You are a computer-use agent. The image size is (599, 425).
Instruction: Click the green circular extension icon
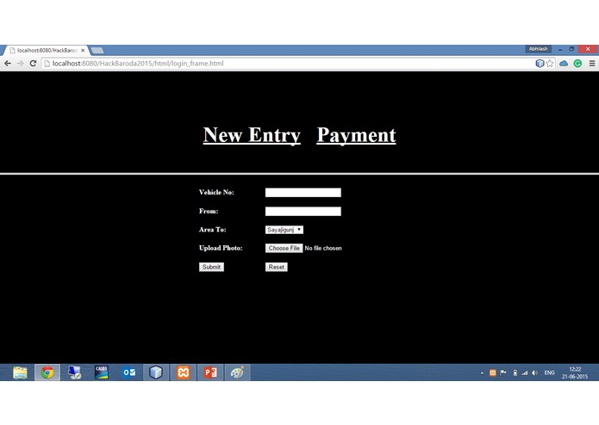coord(577,64)
